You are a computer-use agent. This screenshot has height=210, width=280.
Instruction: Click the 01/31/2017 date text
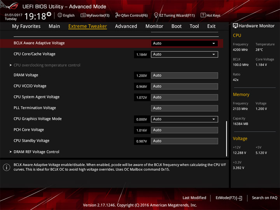tap(13, 15)
